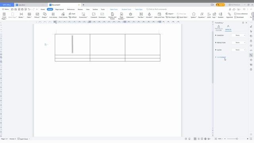The width and height of the screenshot is (254, 143).
Task: Open the Reflection effect dropdown
Action: click(x=239, y=43)
